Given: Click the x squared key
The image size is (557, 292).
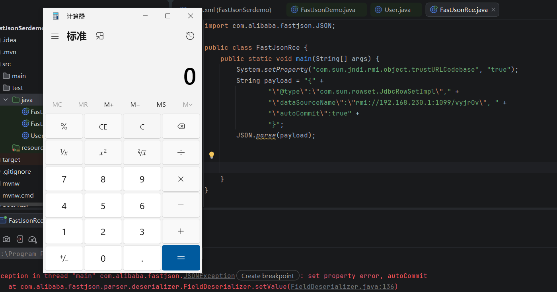Looking at the screenshot, I should click(x=103, y=153).
